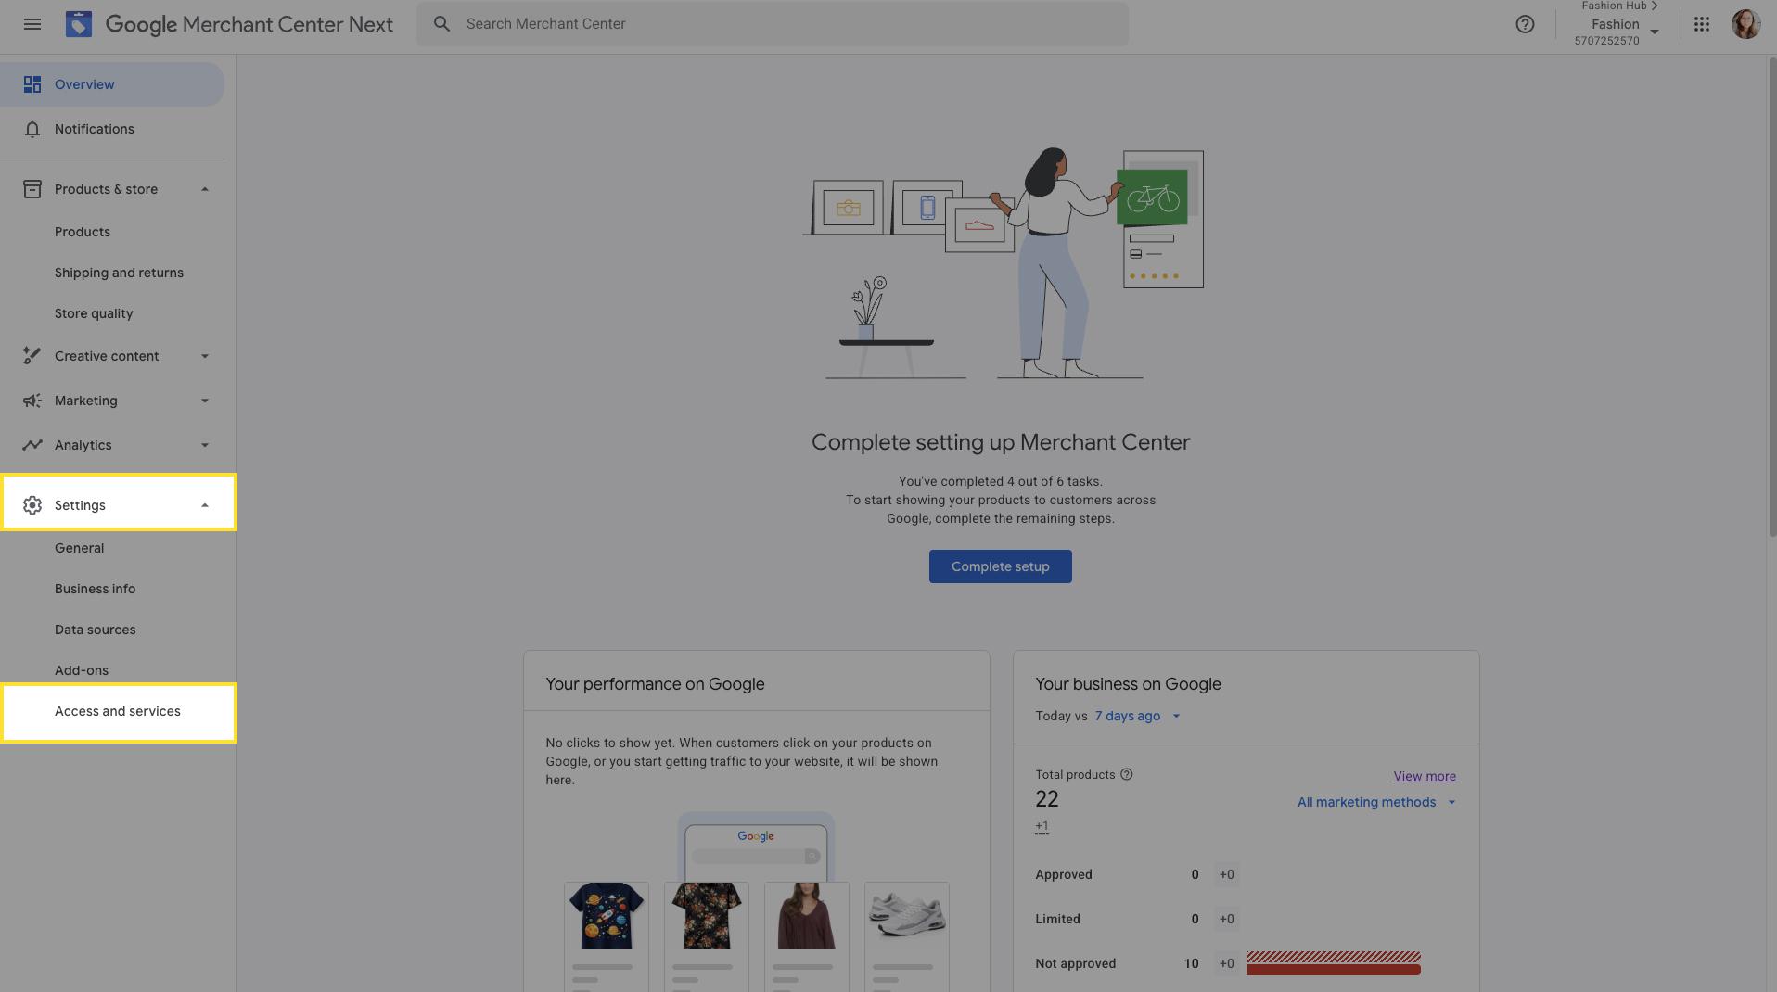Open the Google apps grid icon
Image resolution: width=1777 pixels, height=992 pixels.
click(x=1701, y=24)
